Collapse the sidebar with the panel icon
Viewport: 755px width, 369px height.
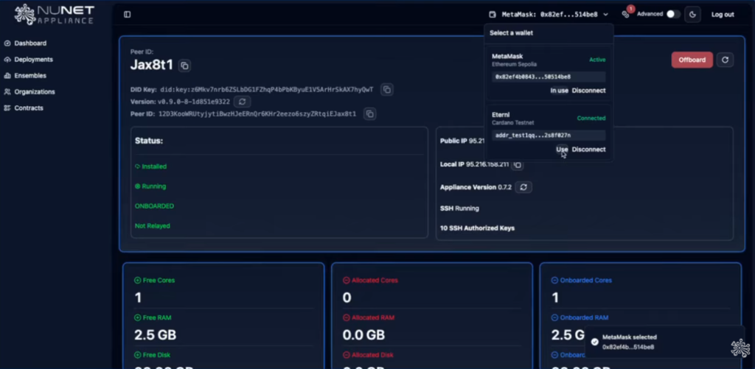[127, 15]
